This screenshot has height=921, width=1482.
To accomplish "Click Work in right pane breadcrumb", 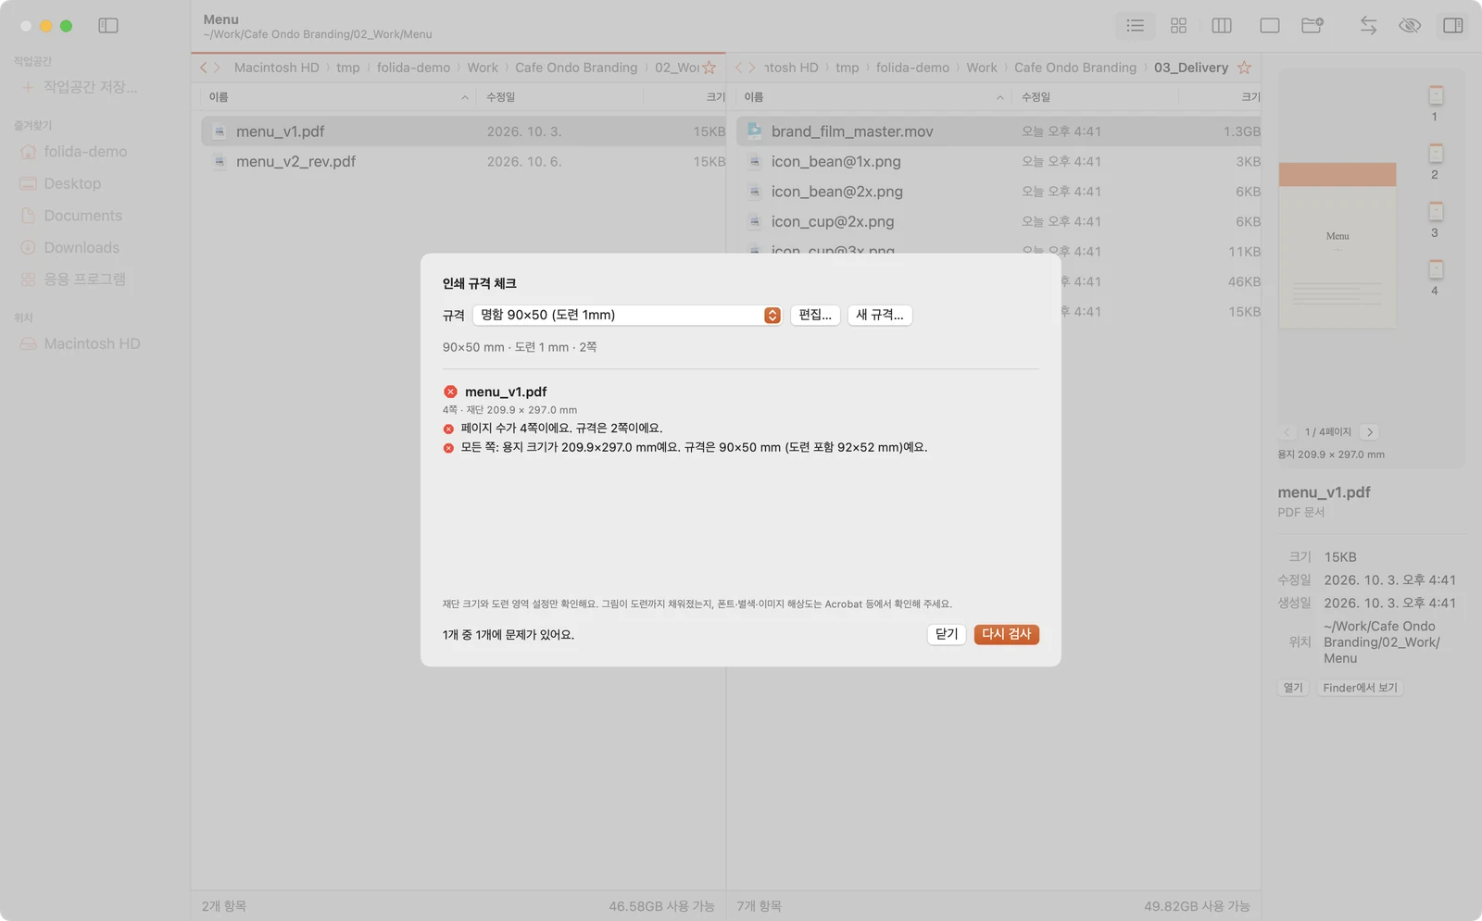I will coord(982,68).
